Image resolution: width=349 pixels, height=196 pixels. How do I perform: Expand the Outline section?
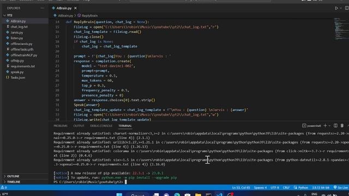coord(13,176)
